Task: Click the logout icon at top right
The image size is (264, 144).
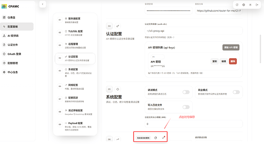Action: [x=257, y=5]
